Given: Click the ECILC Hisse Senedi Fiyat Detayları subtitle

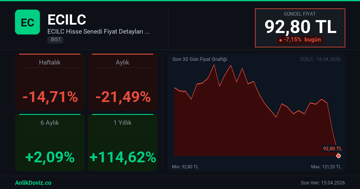Looking at the screenshot, I should (x=98, y=31).
